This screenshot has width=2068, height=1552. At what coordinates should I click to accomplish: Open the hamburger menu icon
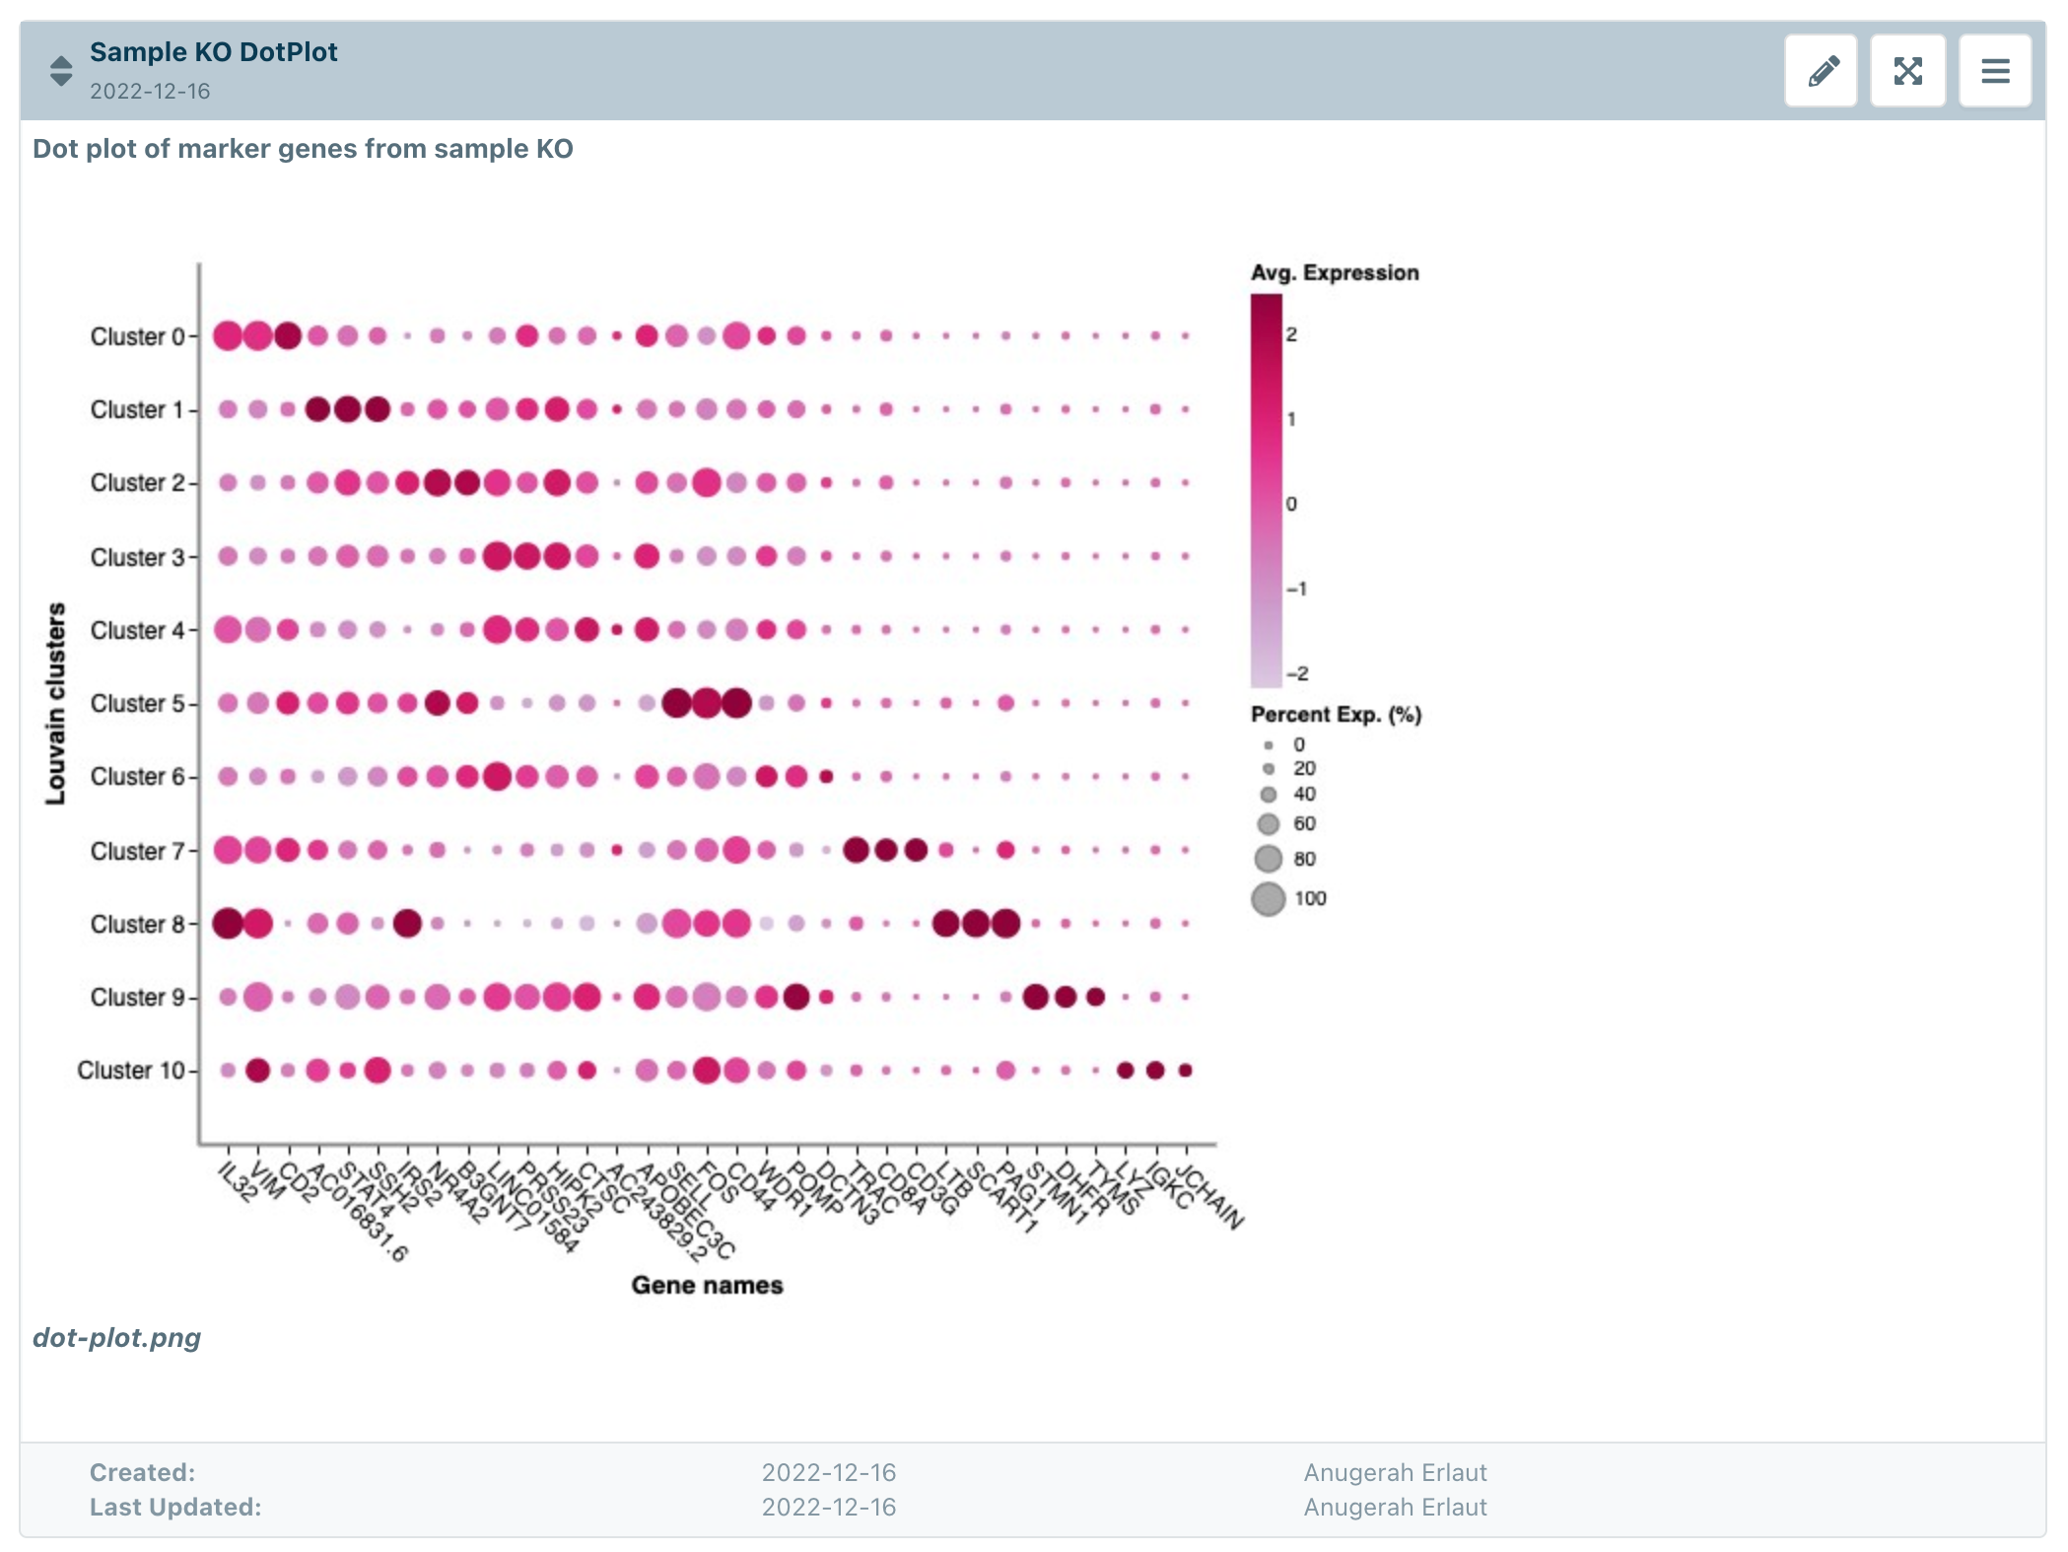coord(1994,71)
